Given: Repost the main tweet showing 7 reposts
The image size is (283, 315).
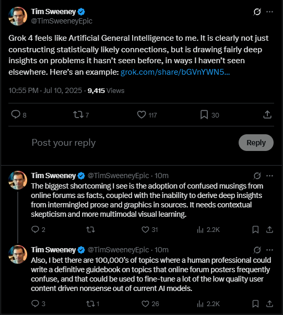Looking at the screenshot, I should click(81, 115).
